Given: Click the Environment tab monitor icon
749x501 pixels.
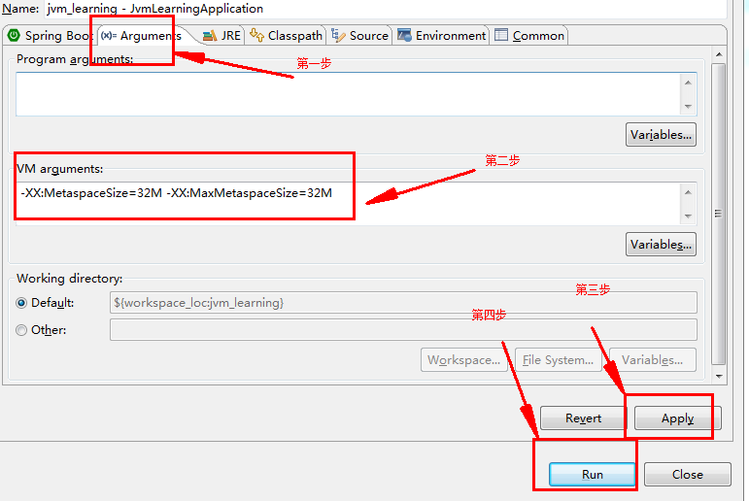Looking at the screenshot, I should 404,35.
